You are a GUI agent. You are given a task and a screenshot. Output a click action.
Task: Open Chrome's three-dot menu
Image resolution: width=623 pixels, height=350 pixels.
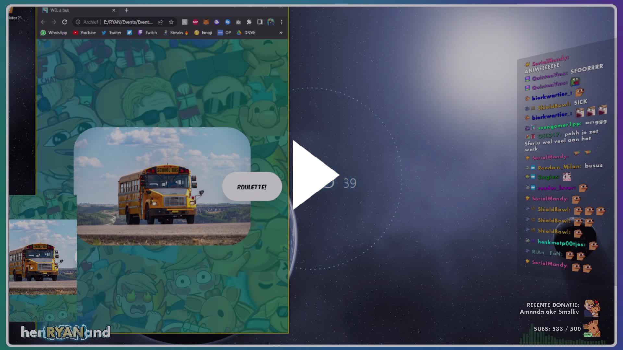click(x=281, y=22)
